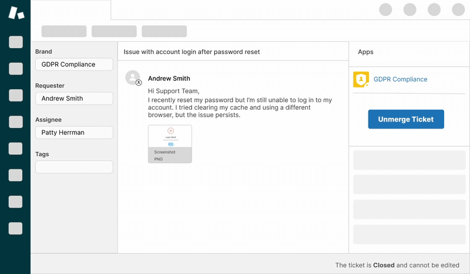Open the Assignee field showing Patty Herrman
Screen dimensions: 470x274
[74, 133]
